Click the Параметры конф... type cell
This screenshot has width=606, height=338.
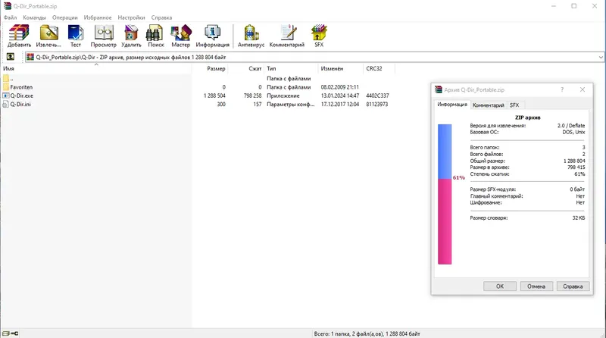point(291,104)
